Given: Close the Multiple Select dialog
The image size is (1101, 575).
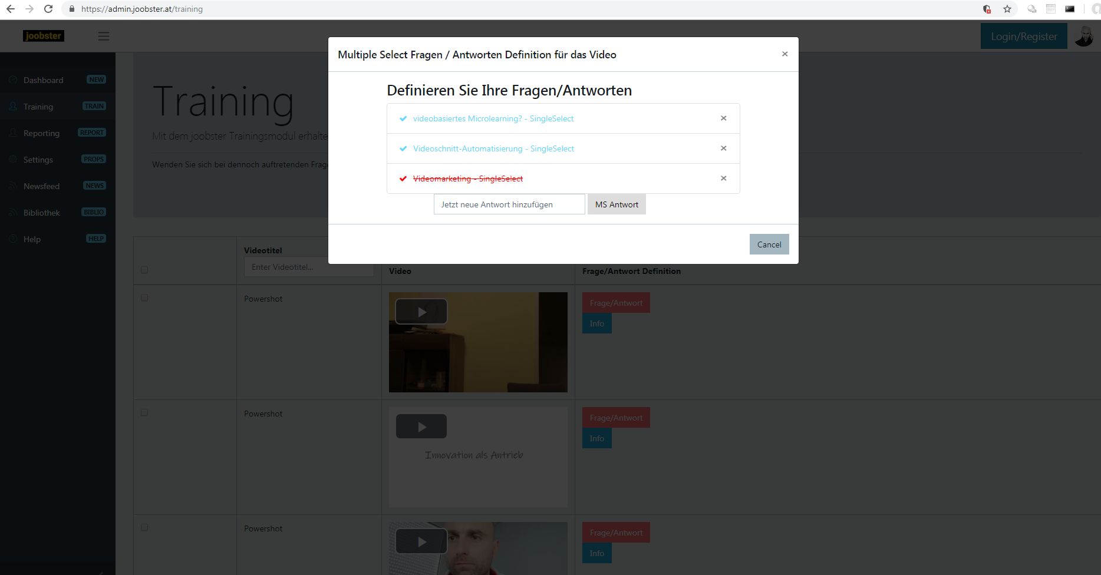Looking at the screenshot, I should click(x=784, y=54).
